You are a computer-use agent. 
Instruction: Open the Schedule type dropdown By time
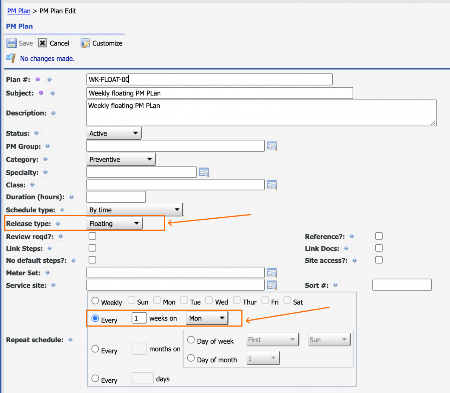coord(135,210)
